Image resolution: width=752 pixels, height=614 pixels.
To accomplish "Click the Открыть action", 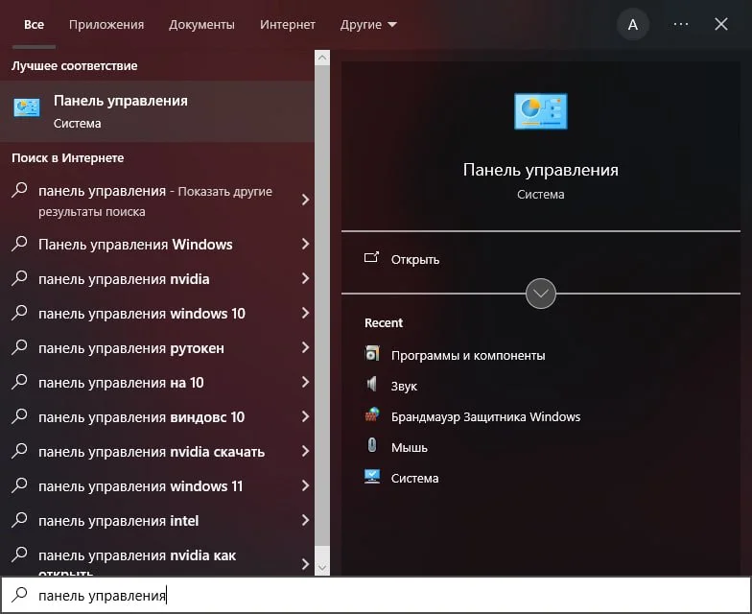I will (x=415, y=259).
